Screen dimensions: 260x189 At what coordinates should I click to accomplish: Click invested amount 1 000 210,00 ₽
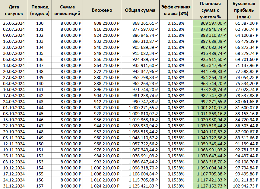click(102, 168)
